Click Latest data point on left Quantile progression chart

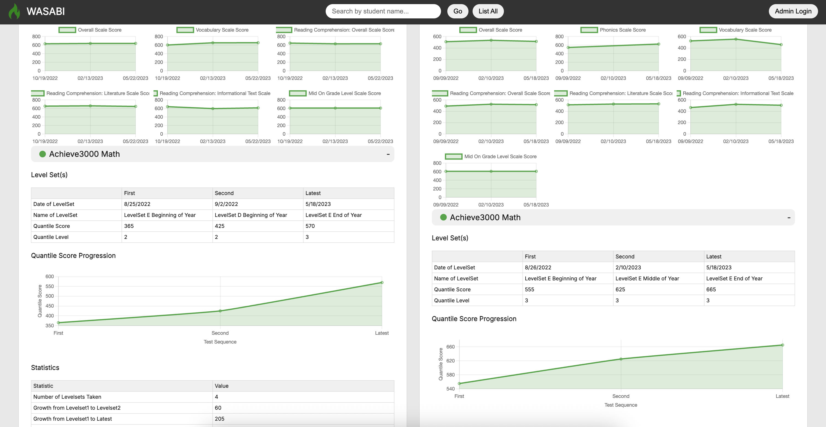click(382, 282)
